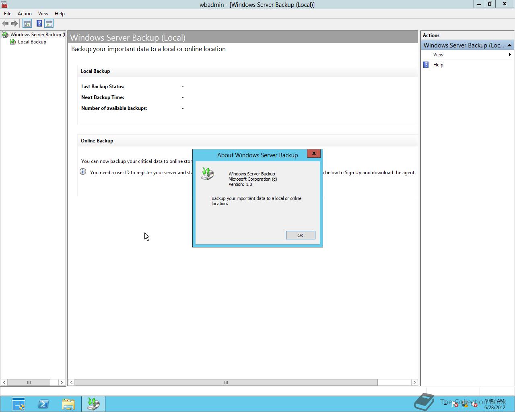This screenshot has height=412, width=515.
Task: Click 'Number of available backups:' label
Action: (114, 108)
